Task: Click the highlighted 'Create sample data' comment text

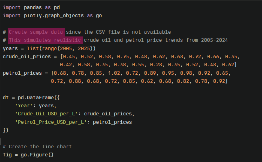Action: point(36,32)
